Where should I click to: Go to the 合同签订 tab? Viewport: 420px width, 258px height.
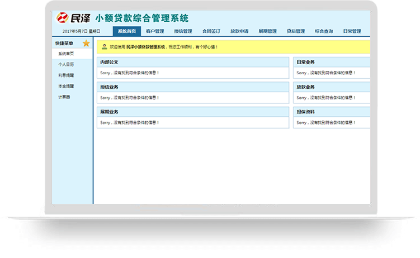pos(211,31)
